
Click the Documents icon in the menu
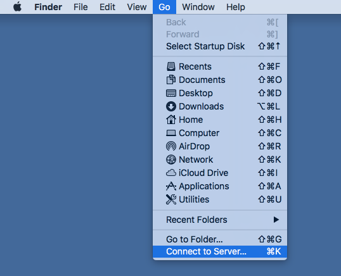click(x=171, y=80)
